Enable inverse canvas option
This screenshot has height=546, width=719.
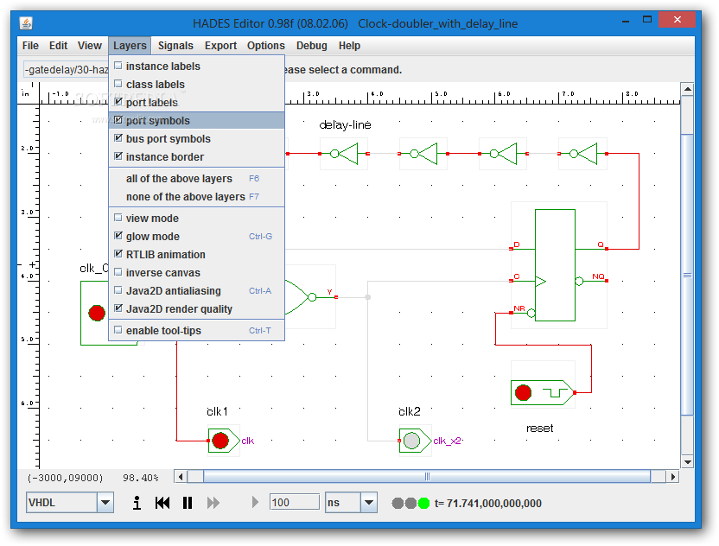click(197, 273)
